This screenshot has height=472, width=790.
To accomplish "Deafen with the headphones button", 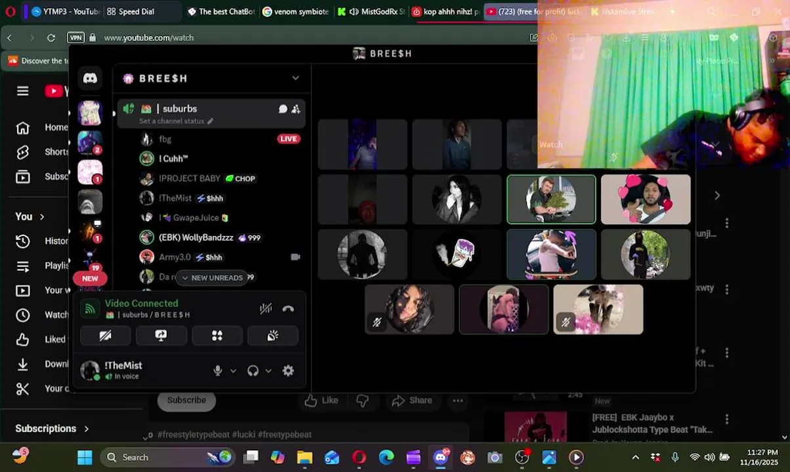I will pos(253,371).
